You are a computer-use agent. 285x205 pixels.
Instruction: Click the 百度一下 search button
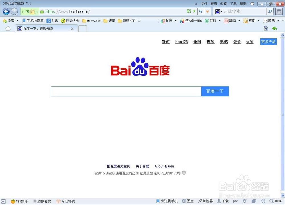coord(215,91)
